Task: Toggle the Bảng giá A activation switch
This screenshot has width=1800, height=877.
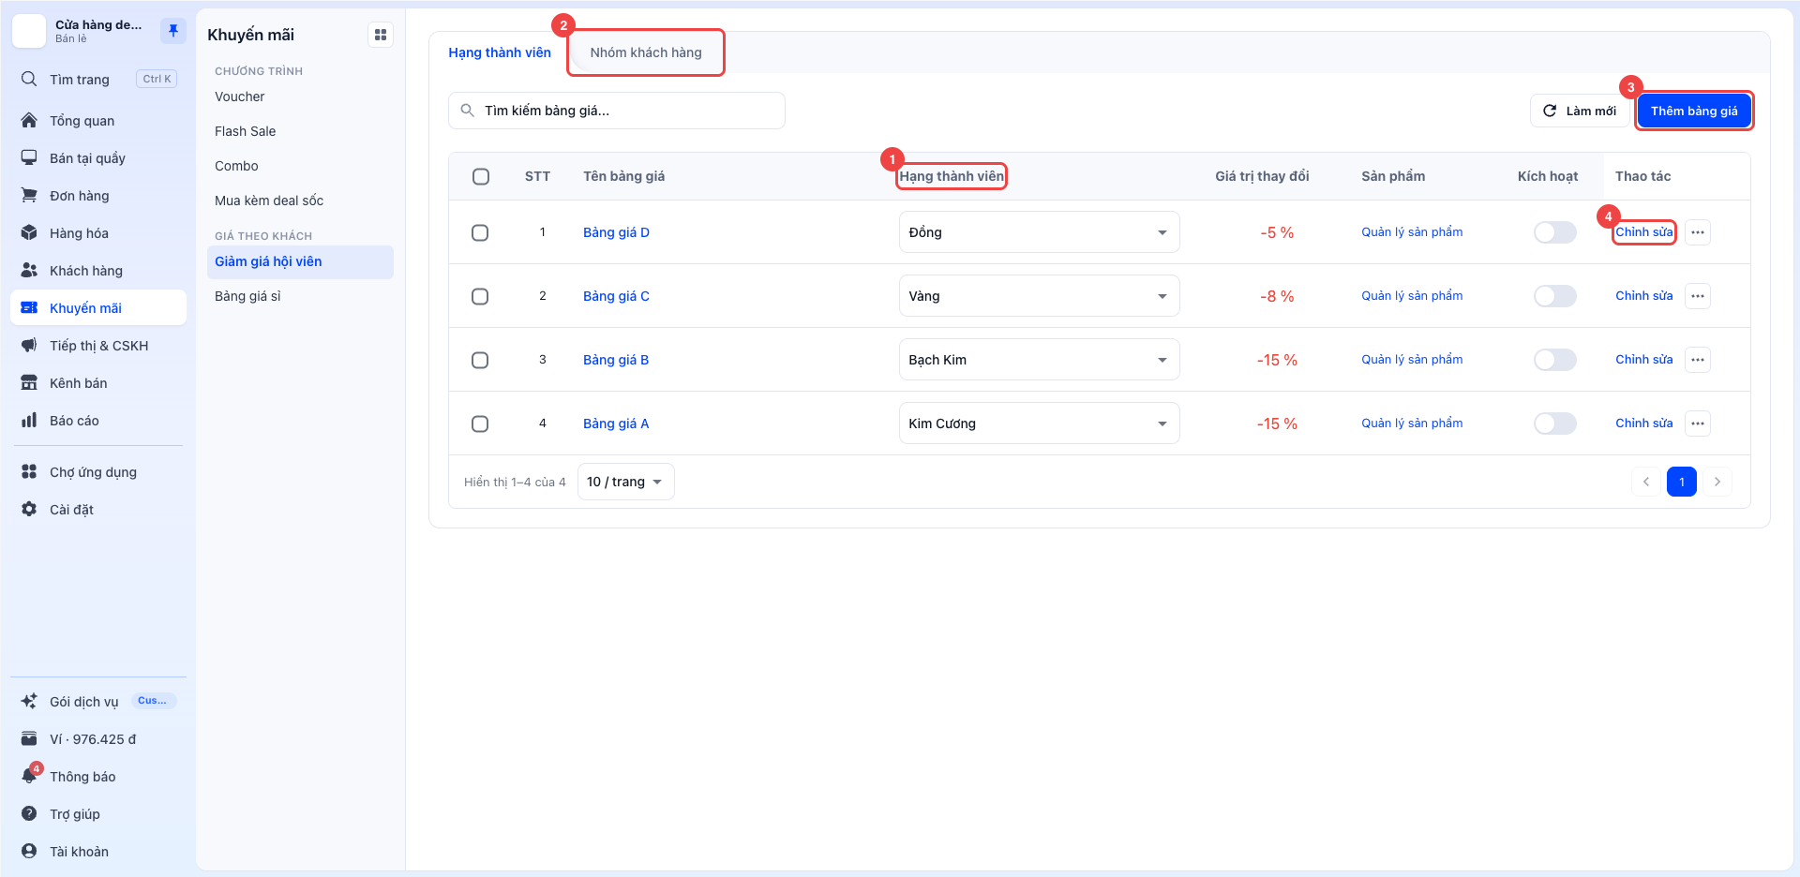Action: [1555, 424]
